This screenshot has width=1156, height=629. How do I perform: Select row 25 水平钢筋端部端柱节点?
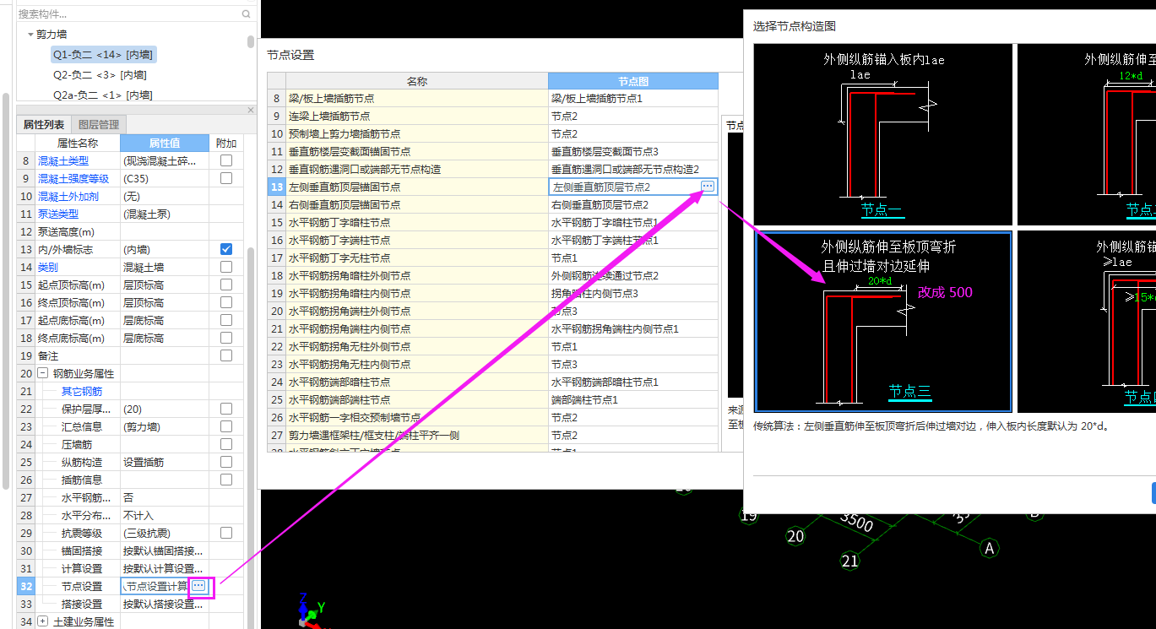point(416,399)
